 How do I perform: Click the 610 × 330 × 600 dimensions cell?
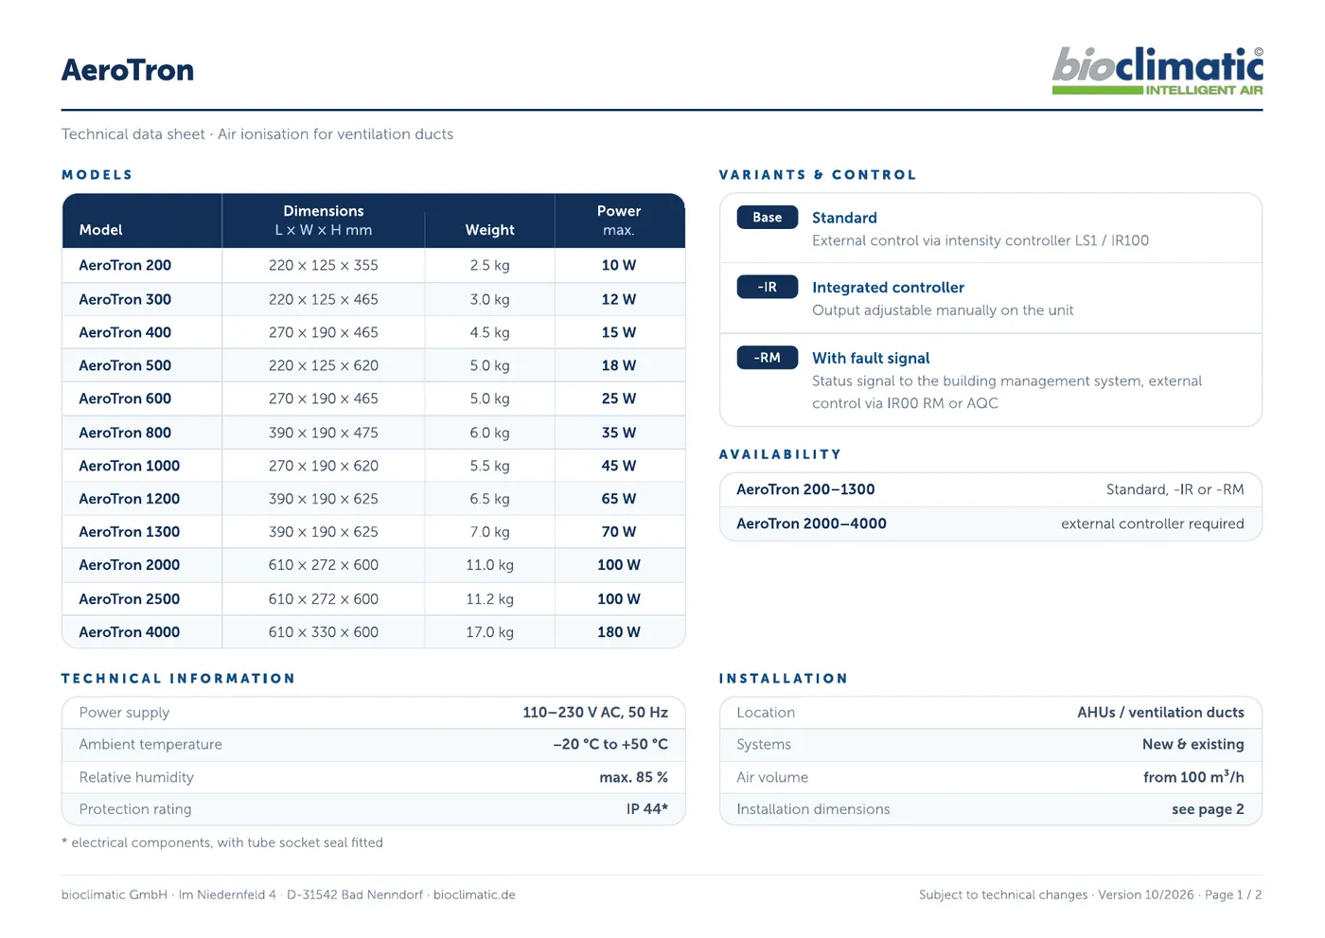324,632
